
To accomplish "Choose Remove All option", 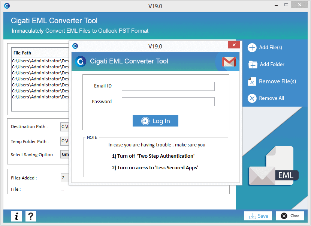I will [x=275, y=98].
